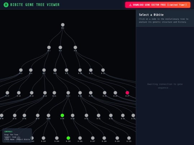Analyze node B-110
This screenshot has height=145, width=194.
tap(129, 138)
